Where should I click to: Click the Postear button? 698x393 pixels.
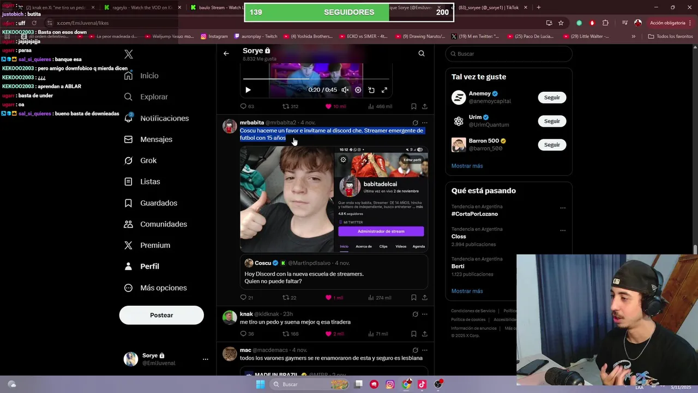coord(161,315)
